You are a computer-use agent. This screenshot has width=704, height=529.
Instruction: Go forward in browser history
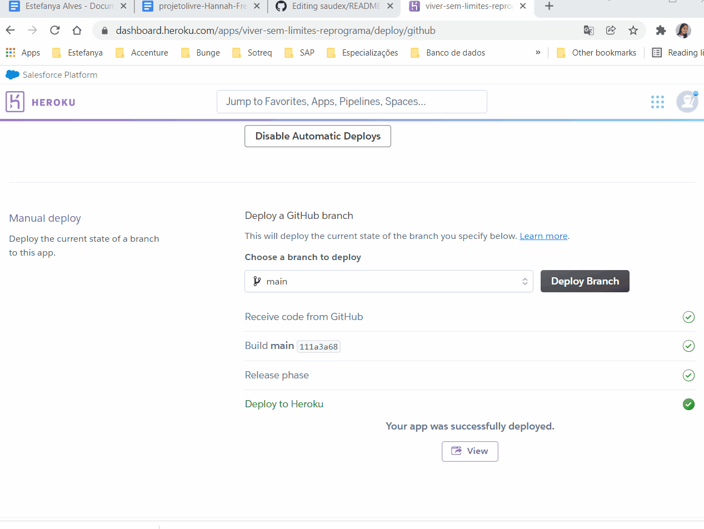point(32,31)
